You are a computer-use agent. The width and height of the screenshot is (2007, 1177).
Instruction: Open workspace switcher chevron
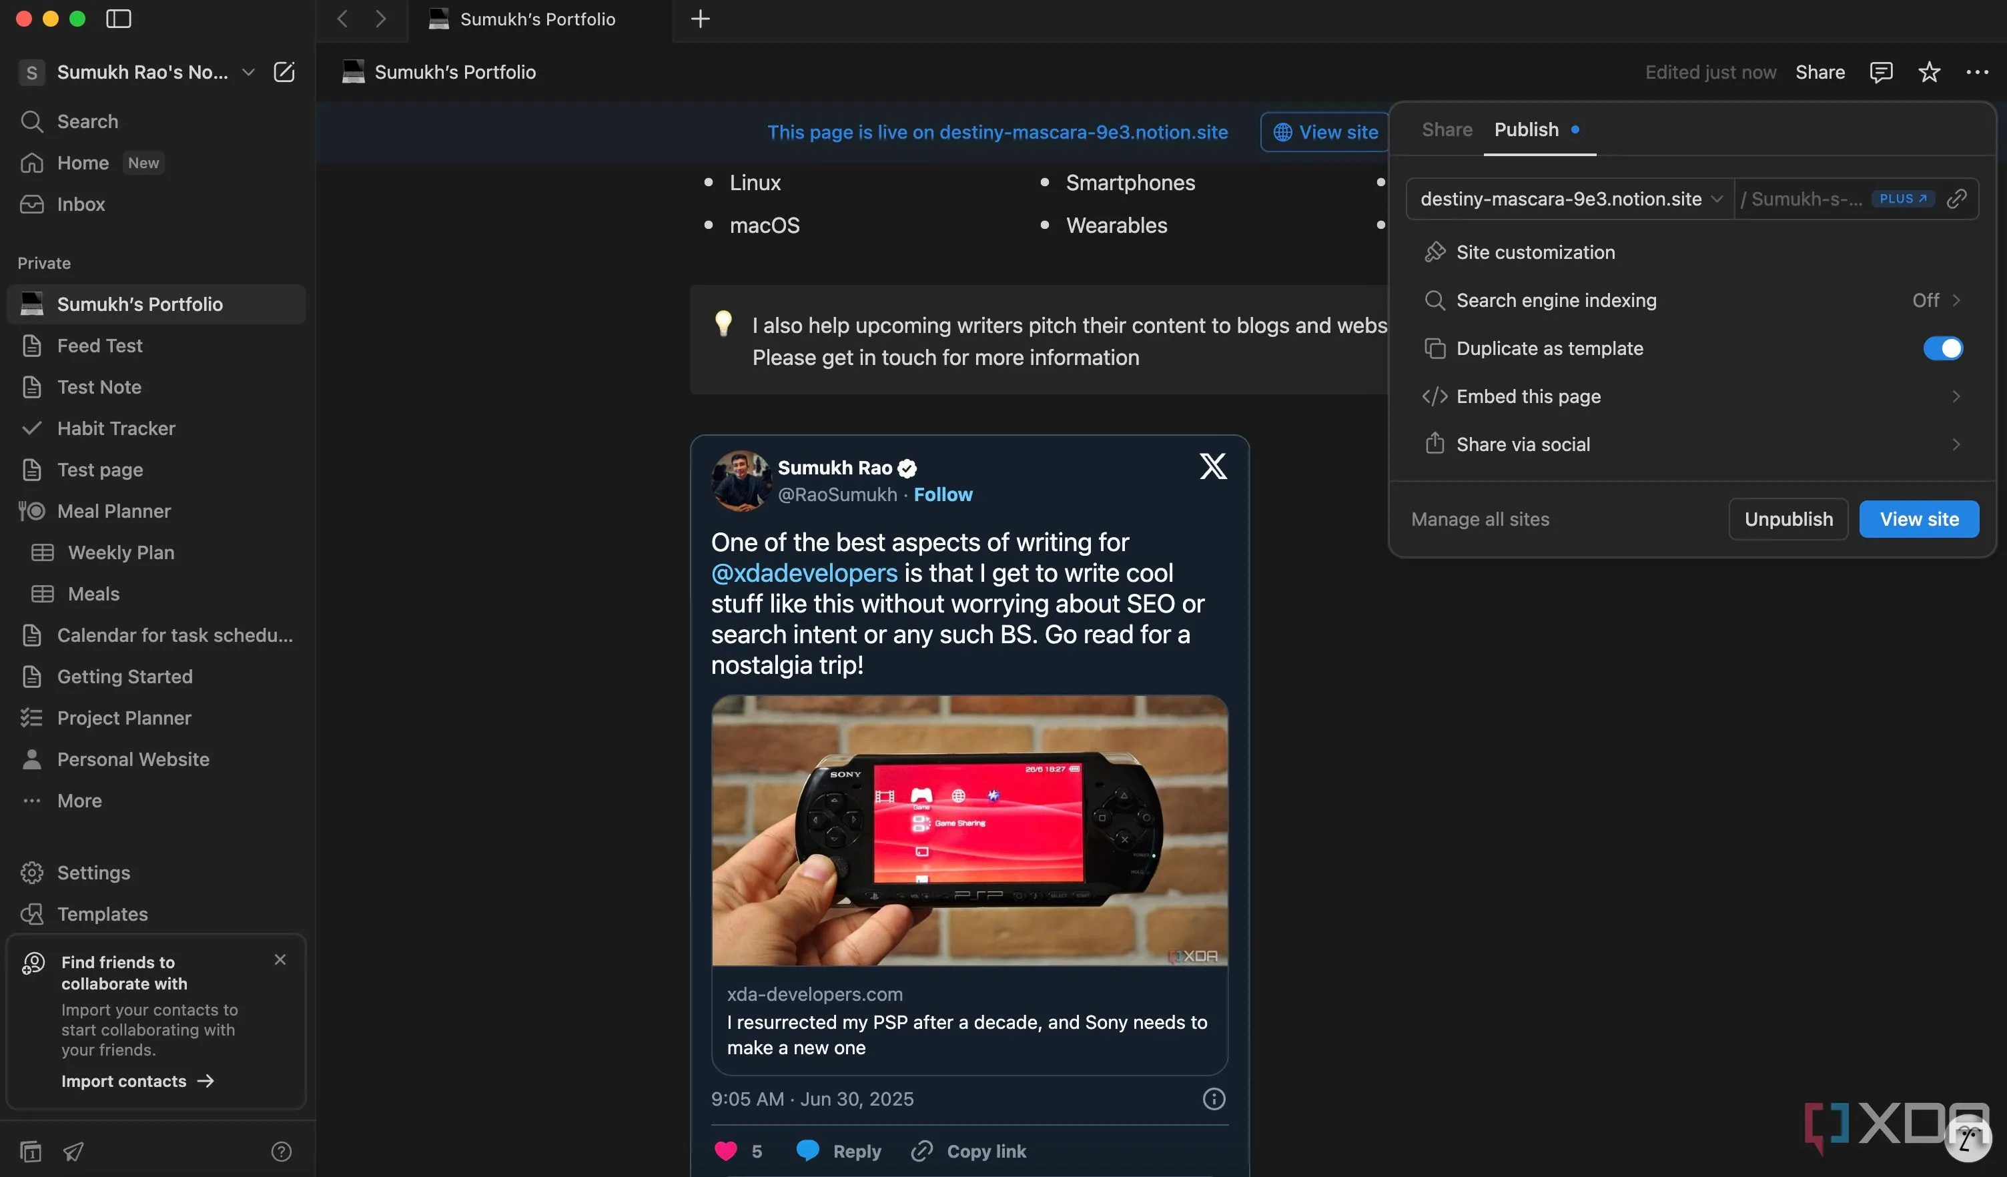click(248, 71)
